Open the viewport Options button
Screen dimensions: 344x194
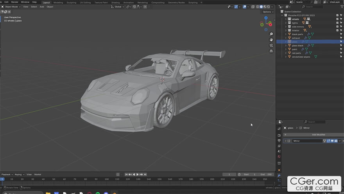pos(267,12)
